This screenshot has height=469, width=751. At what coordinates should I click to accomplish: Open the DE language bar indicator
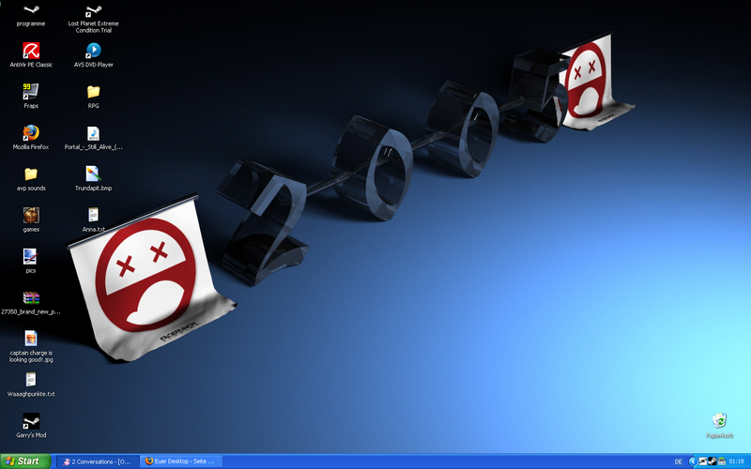[678, 461]
